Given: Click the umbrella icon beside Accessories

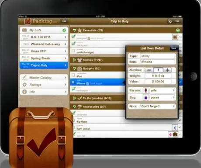Looking at the screenshot, I should tap(80, 106).
